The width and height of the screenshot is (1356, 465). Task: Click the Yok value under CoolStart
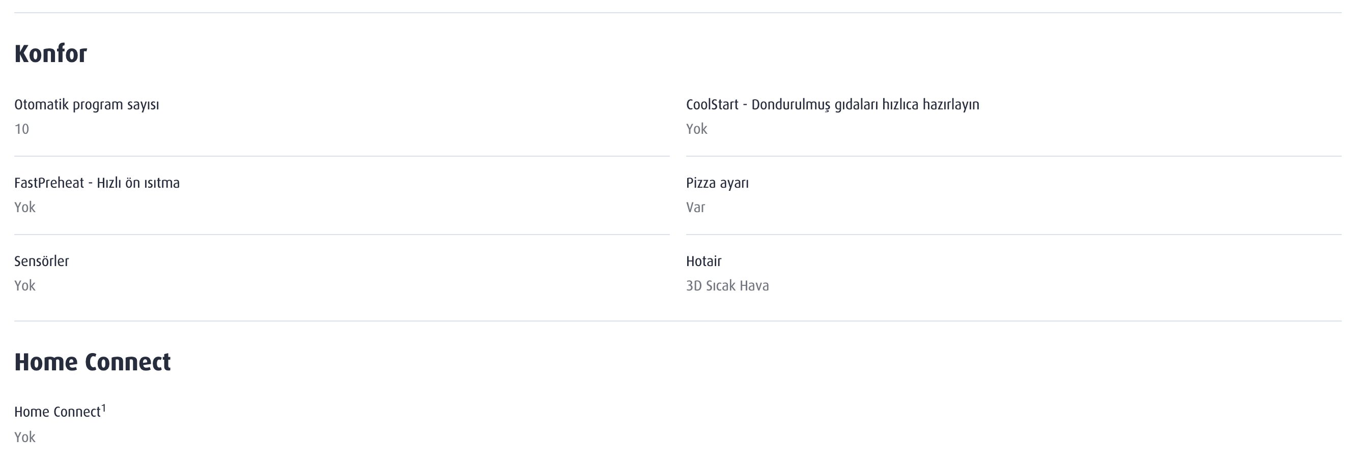click(696, 129)
